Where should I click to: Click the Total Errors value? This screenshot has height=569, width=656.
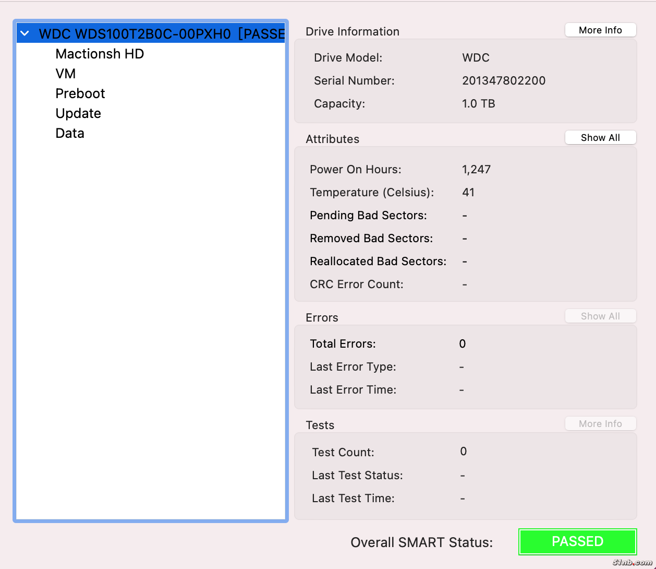pos(463,343)
